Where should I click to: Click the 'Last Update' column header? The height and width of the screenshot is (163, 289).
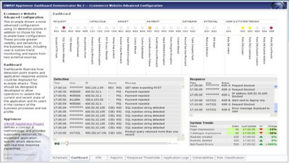(x=249, y=126)
